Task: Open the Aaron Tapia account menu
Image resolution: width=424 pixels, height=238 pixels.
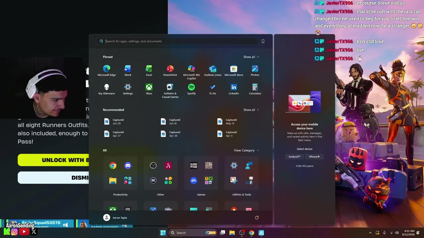Action: coord(115,218)
